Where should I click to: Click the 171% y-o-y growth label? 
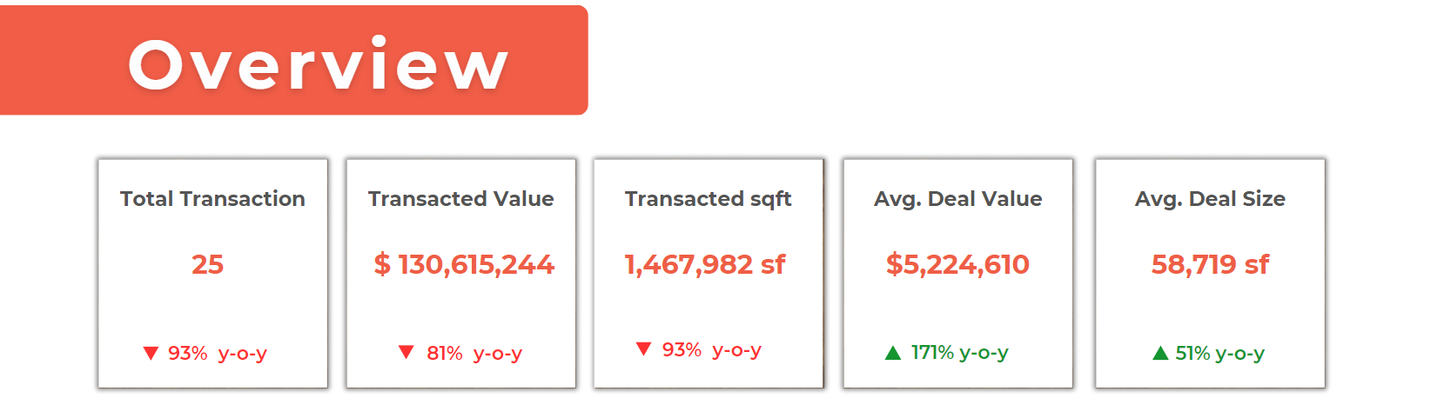[959, 353]
